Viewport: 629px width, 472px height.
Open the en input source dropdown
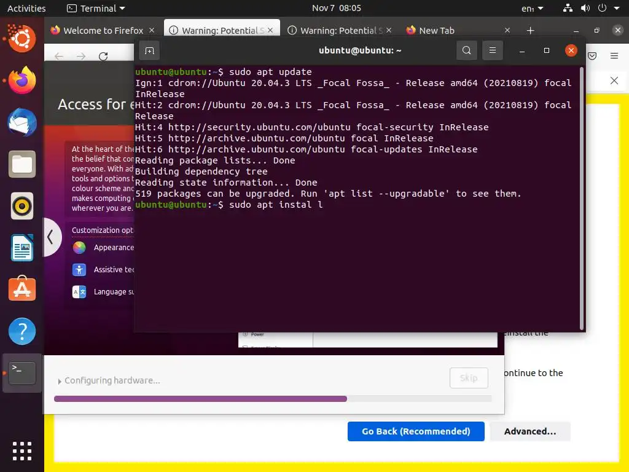[x=533, y=8]
